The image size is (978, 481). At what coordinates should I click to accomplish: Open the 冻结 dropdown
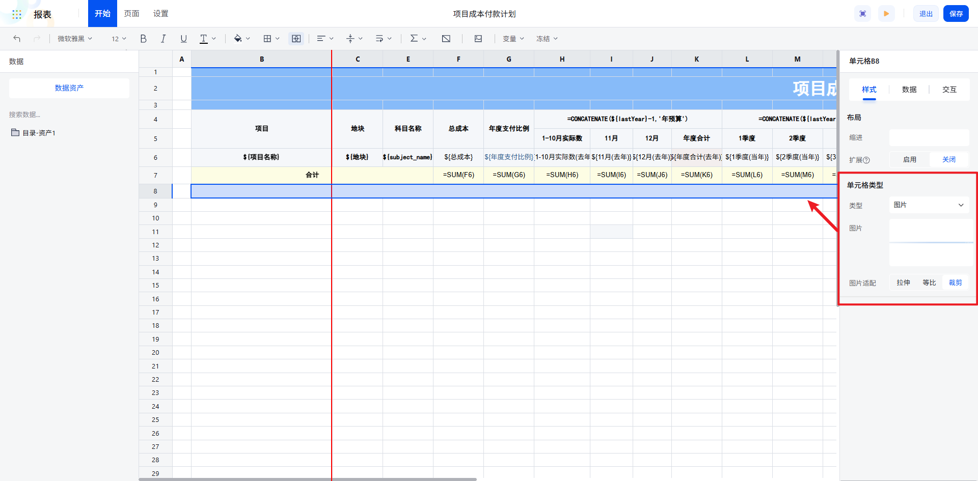coord(547,39)
